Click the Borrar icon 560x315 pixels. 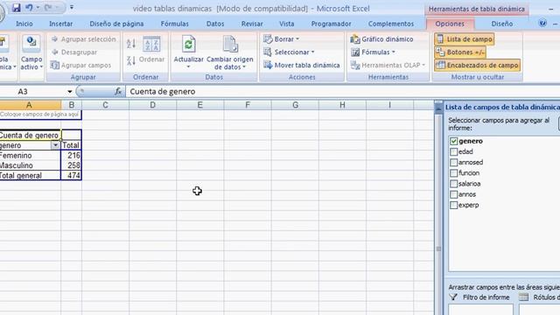coord(268,38)
